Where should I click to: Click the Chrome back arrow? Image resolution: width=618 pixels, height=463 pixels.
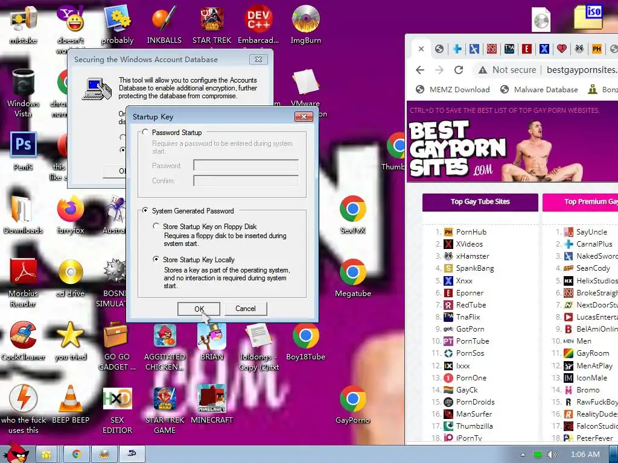[x=420, y=70]
